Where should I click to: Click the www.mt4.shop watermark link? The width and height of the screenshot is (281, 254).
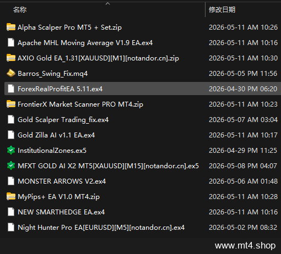[245, 246]
